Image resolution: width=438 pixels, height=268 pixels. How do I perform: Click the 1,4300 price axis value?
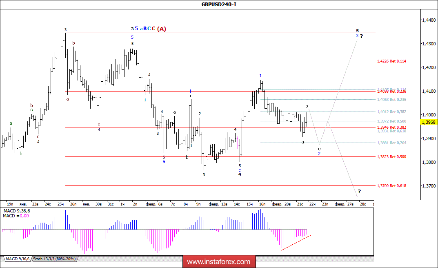[429, 44]
